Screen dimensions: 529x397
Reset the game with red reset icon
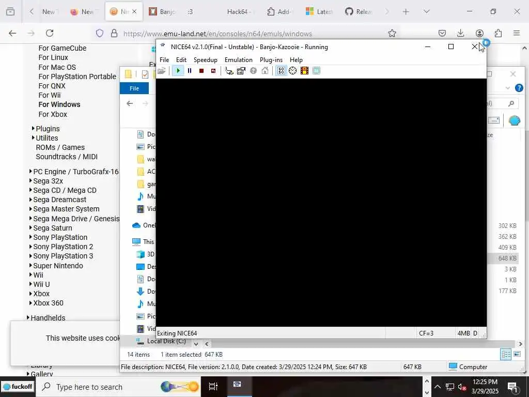[213, 71]
